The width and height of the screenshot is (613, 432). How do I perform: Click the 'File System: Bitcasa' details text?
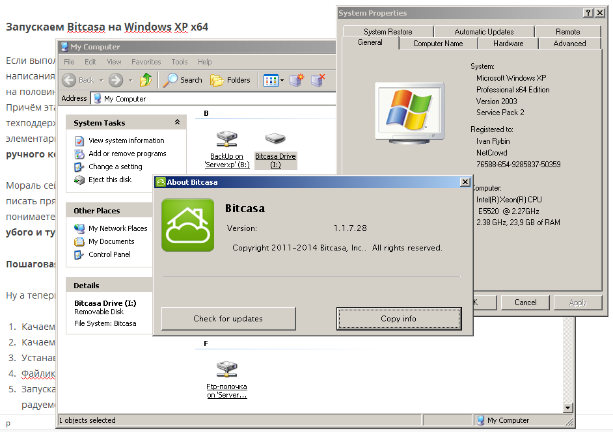(105, 324)
